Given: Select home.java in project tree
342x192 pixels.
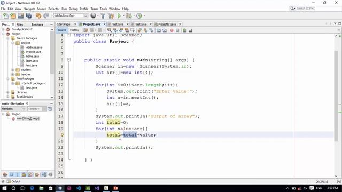Looking at the screenshot, I should (x=32, y=56).
